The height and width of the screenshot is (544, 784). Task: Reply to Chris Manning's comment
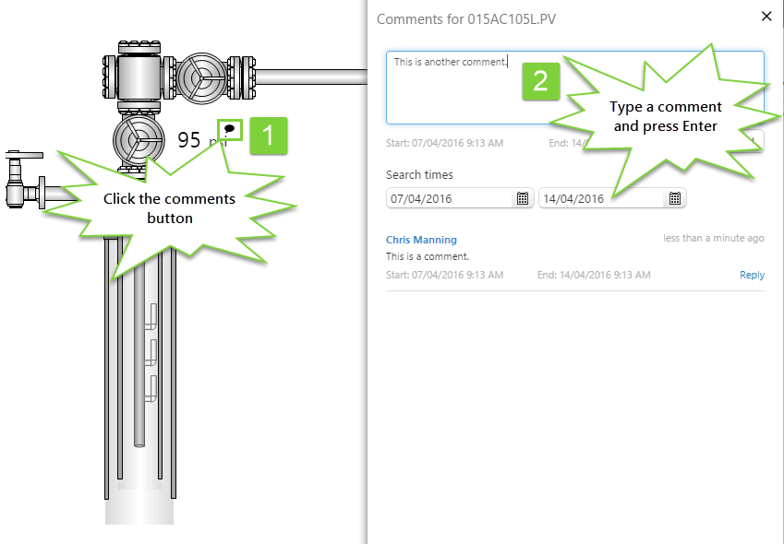click(x=752, y=274)
